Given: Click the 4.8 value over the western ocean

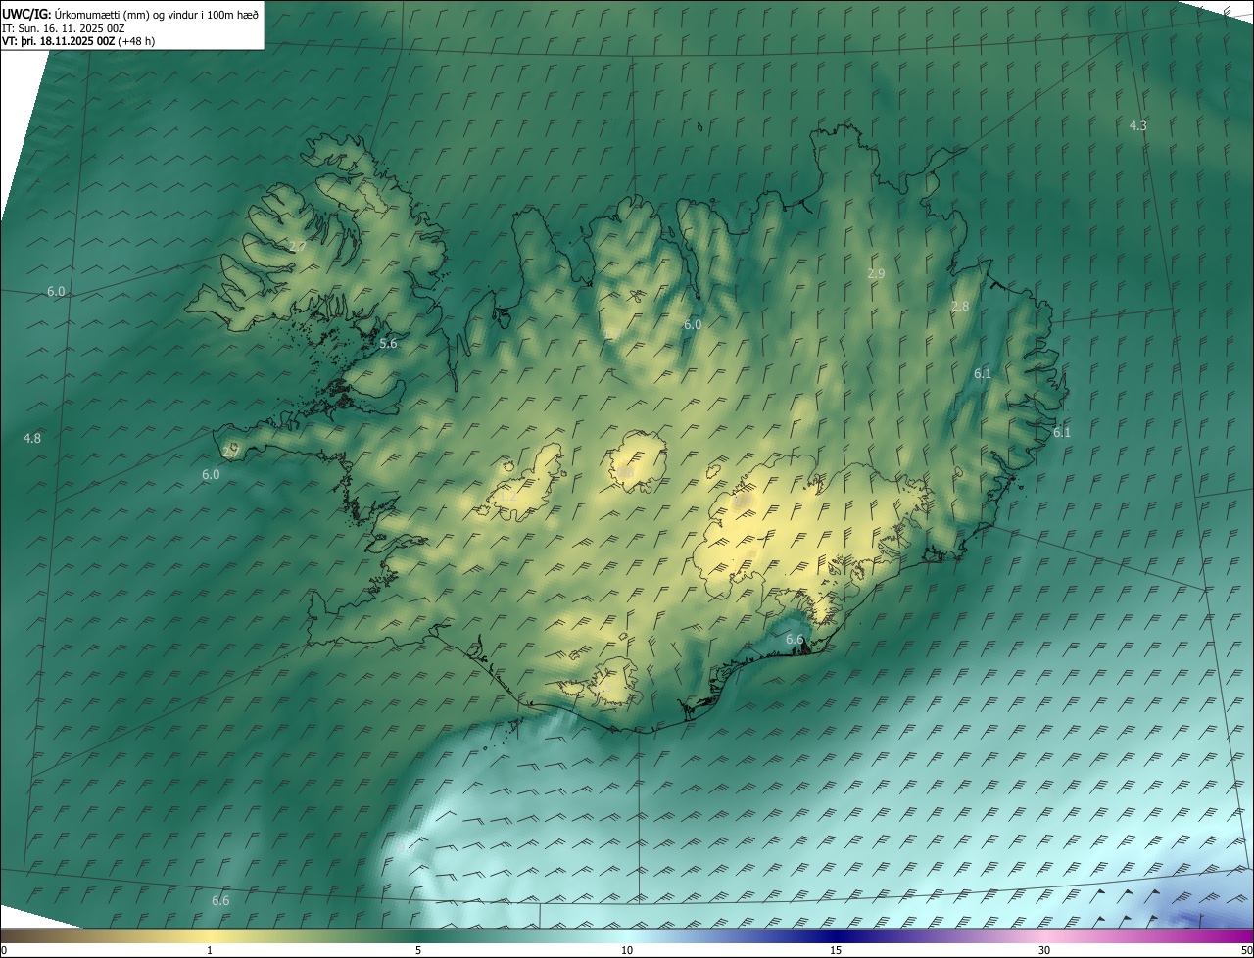Looking at the screenshot, I should (x=32, y=438).
